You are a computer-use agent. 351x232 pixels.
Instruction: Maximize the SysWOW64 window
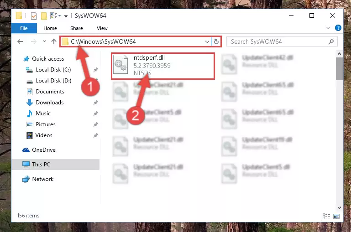click(x=312, y=15)
